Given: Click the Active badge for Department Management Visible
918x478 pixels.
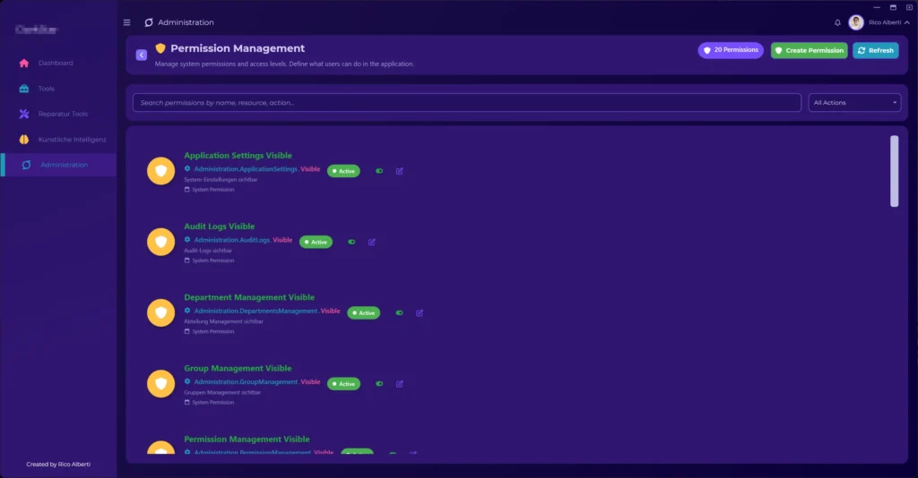Looking at the screenshot, I should point(364,312).
